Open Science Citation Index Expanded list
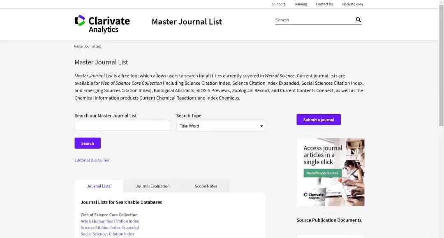 coord(110,228)
